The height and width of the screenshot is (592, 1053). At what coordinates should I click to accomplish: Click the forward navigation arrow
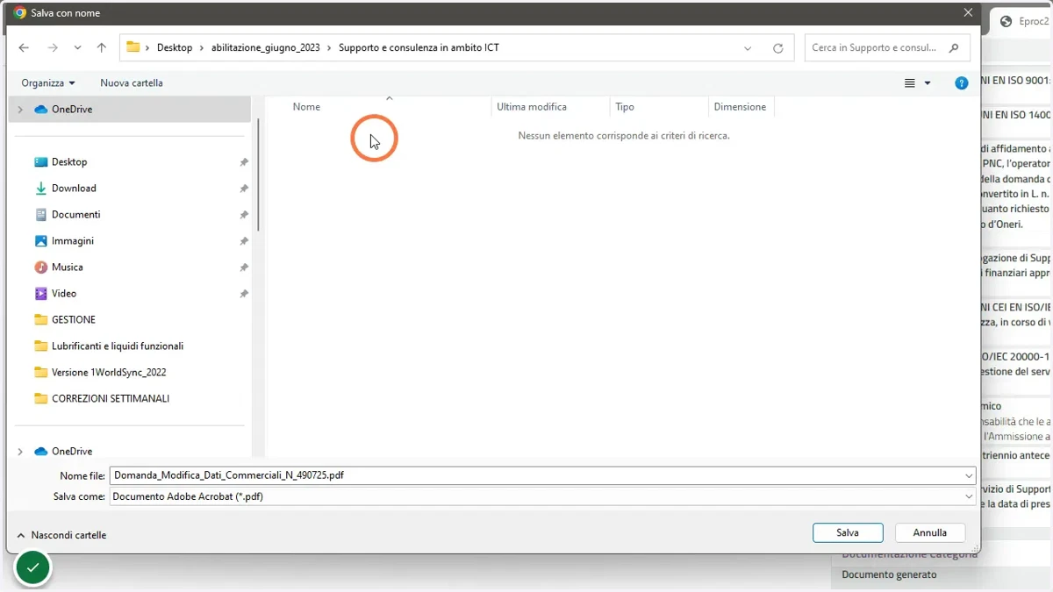53,48
